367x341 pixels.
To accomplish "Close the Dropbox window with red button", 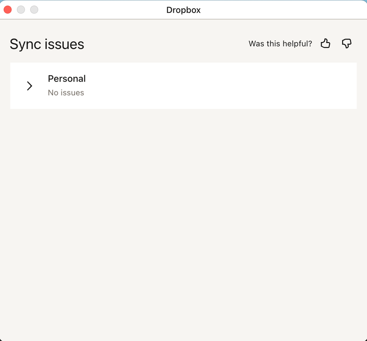I will 8,10.
